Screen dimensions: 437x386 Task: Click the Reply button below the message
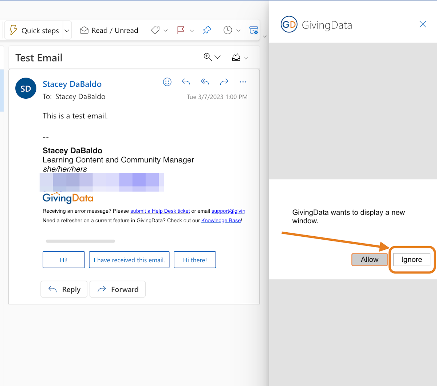pyautogui.click(x=64, y=289)
